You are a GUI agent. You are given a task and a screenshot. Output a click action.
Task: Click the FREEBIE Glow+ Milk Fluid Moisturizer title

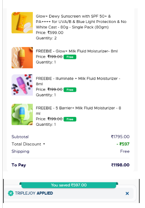[77, 51]
